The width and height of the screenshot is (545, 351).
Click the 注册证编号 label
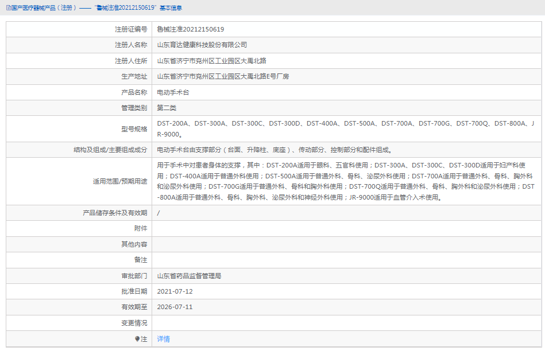pyautogui.click(x=131, y=29)
